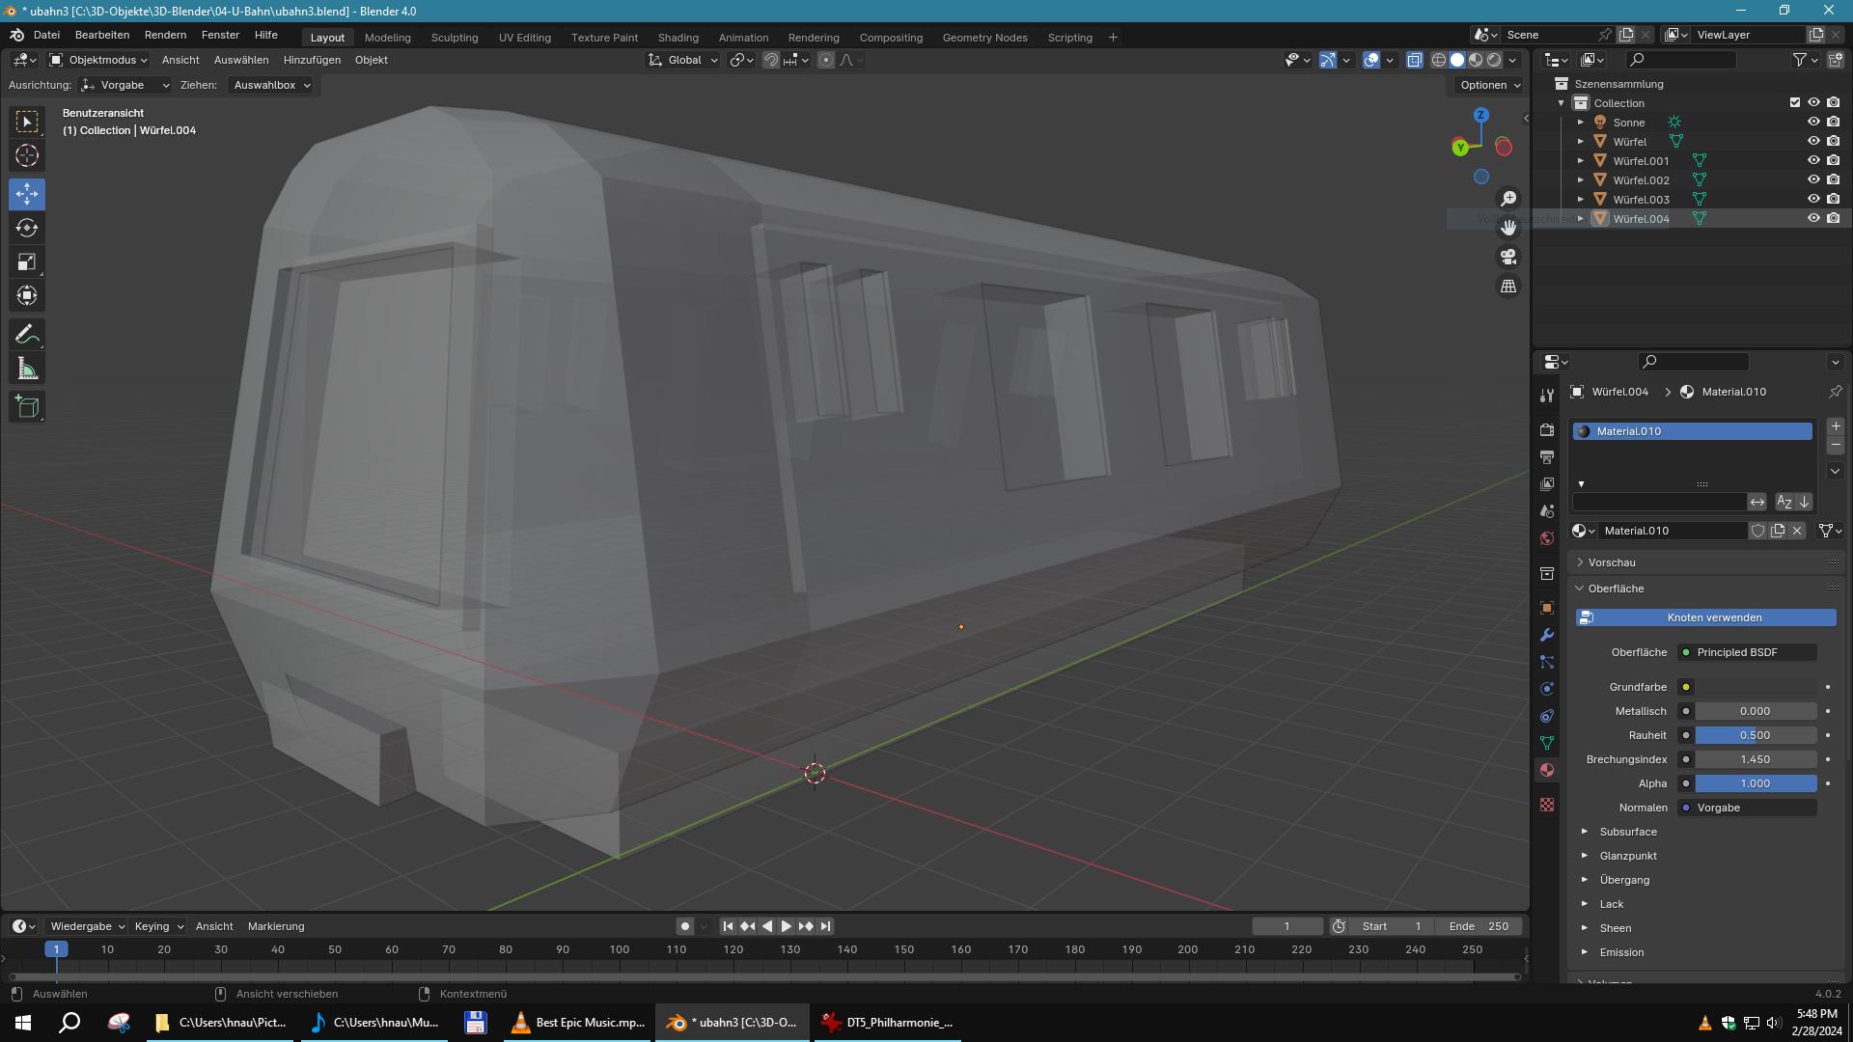This screenshot has height=1042, width=1853.
Task: Hide Würfel.003 in the viewport
Action: pyautogui.click(x=1813, y=199)
